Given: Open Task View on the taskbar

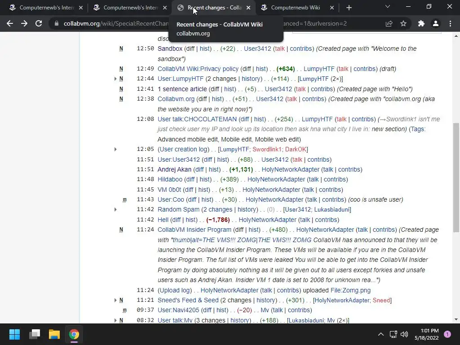Looking at the screenshot, I should [34, 334].
